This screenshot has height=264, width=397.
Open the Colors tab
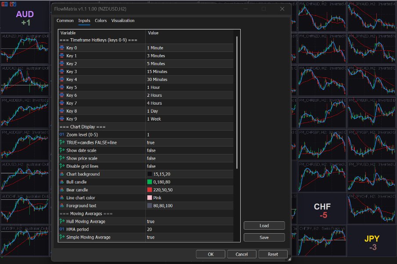point(101,21)
